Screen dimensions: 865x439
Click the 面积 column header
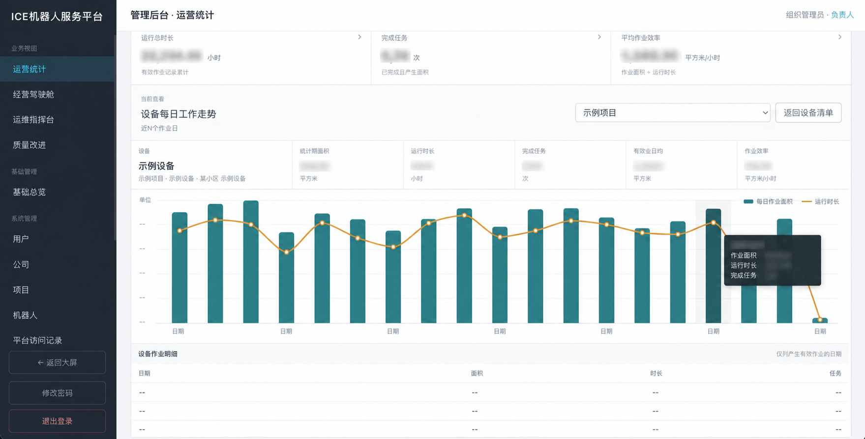coord(477,374)
